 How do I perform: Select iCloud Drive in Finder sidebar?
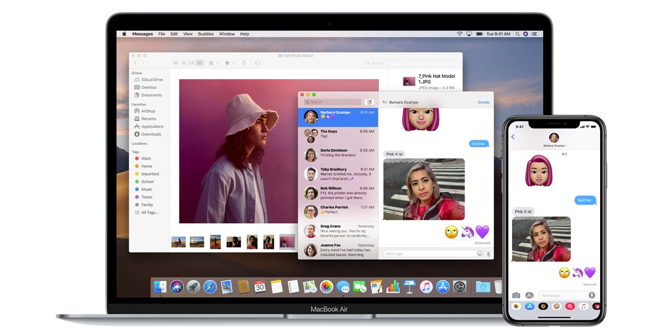[x=148, y=80]
